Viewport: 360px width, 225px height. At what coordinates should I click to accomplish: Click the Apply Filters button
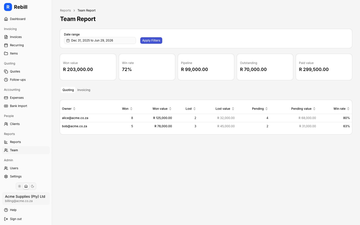[x=151, y=40]
